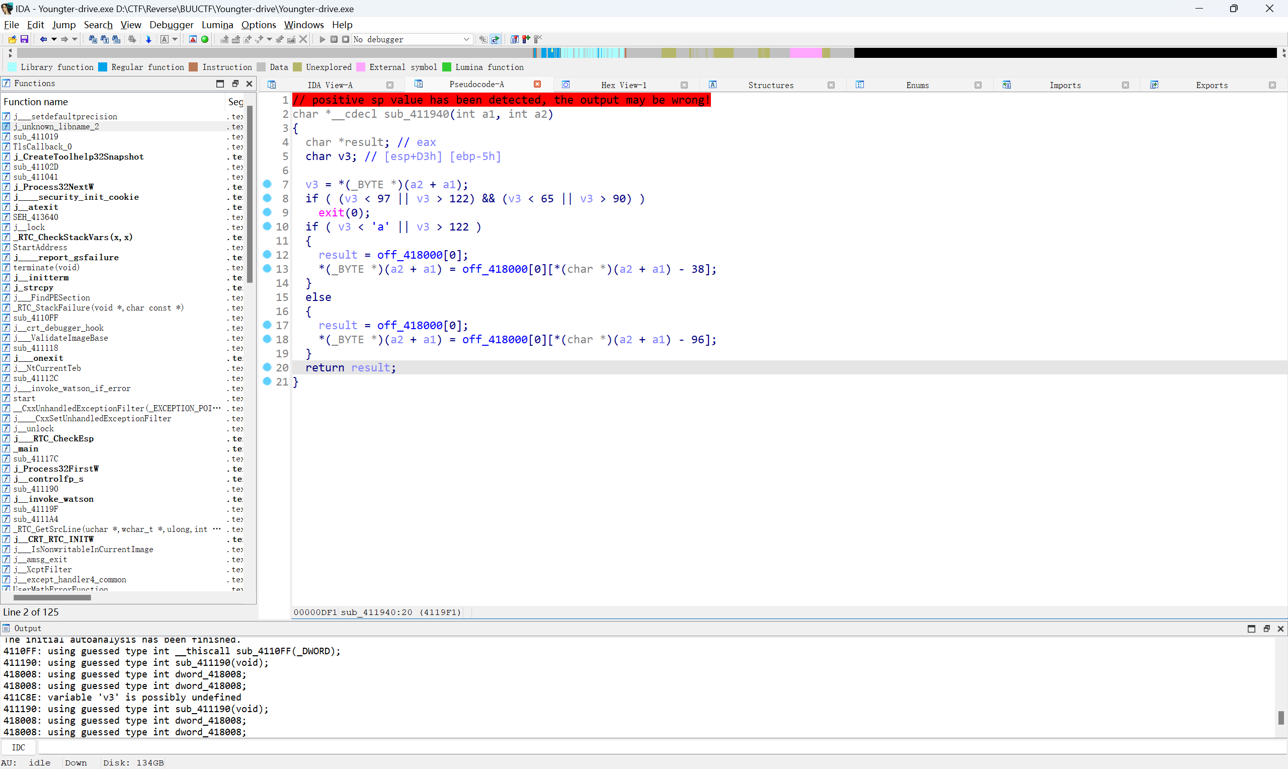Image resolution: width=1288 pixels, height=769 pixels.
Task: Toggle breakpoint dot on pseudocode line 17
Action: click(x=267, y=325)
